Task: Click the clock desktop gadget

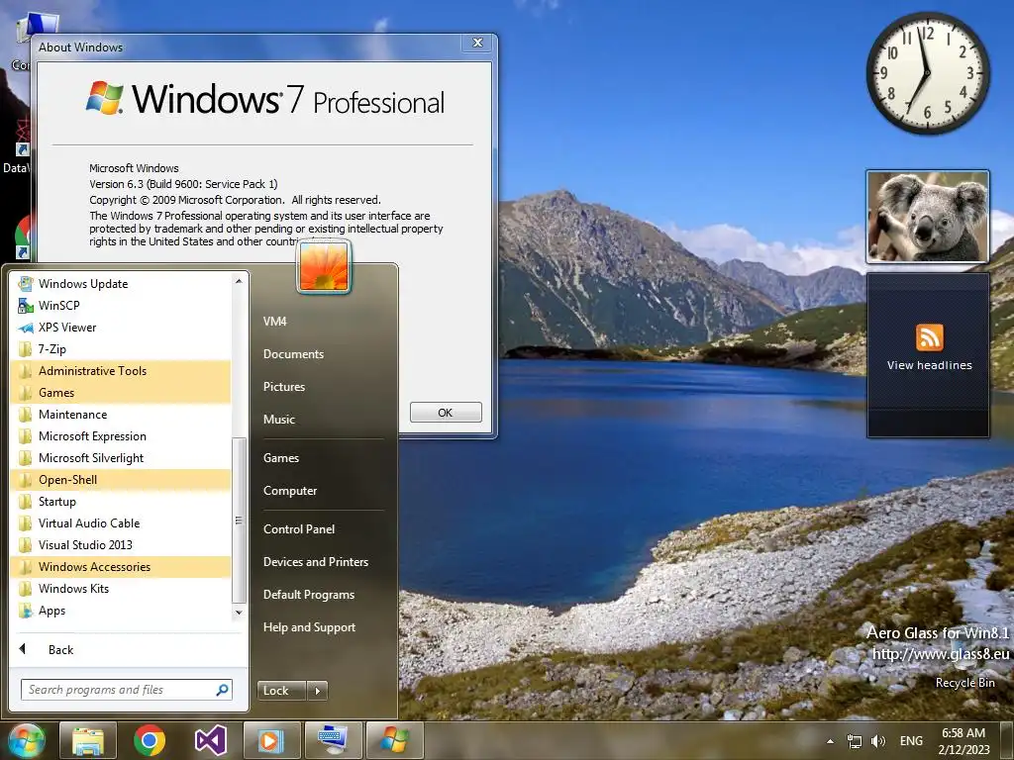Action: (927, 73)
